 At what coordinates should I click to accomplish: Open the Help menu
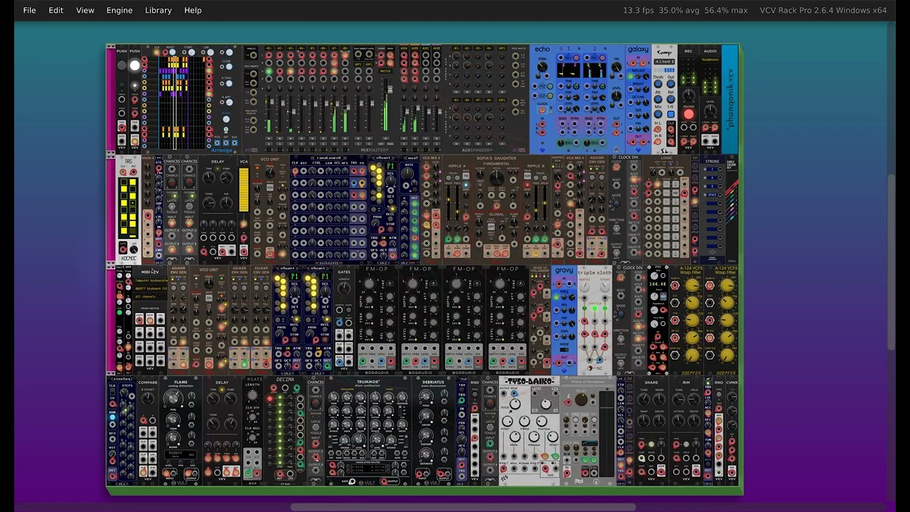click(x=193, y=10)
